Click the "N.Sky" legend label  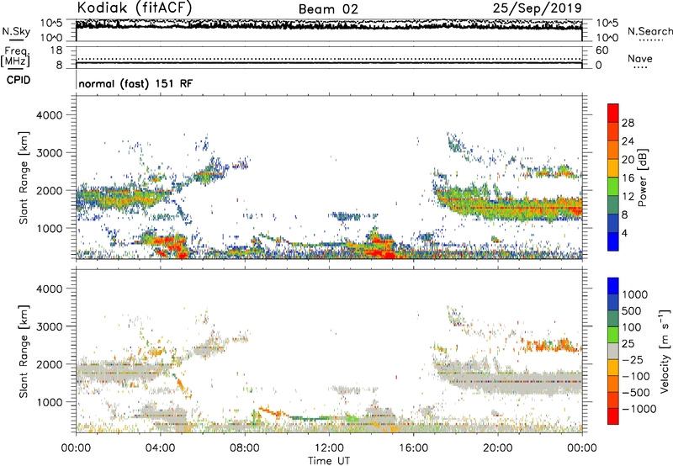click(16, 31)
